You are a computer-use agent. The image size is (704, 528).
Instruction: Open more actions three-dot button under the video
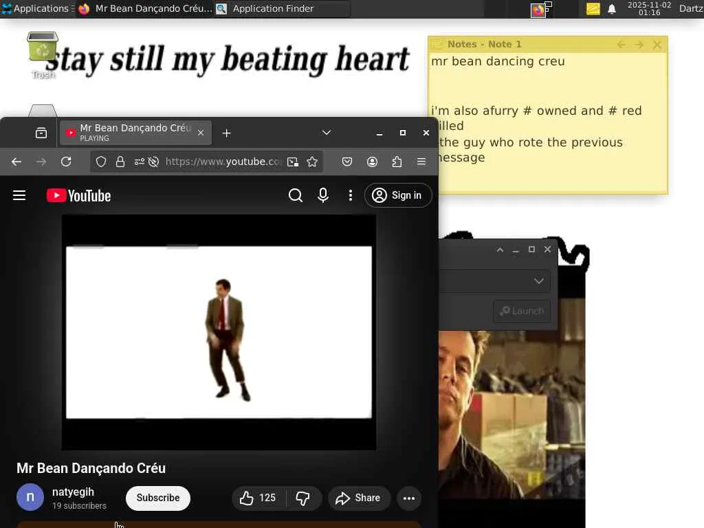[409, 498]
